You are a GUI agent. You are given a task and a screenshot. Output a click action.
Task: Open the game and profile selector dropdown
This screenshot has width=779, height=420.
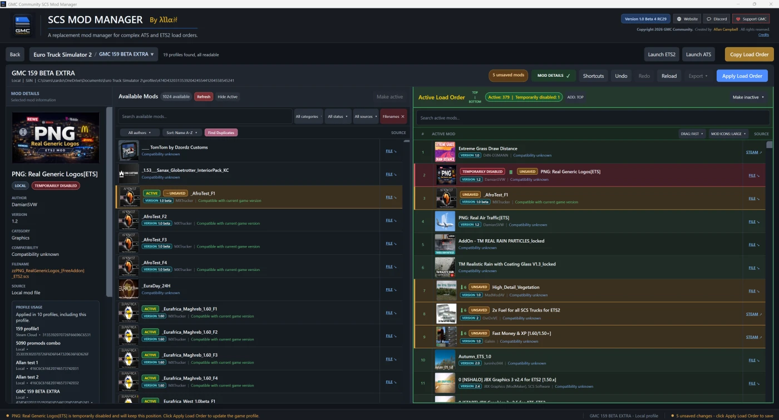click(x=94, y=55)
